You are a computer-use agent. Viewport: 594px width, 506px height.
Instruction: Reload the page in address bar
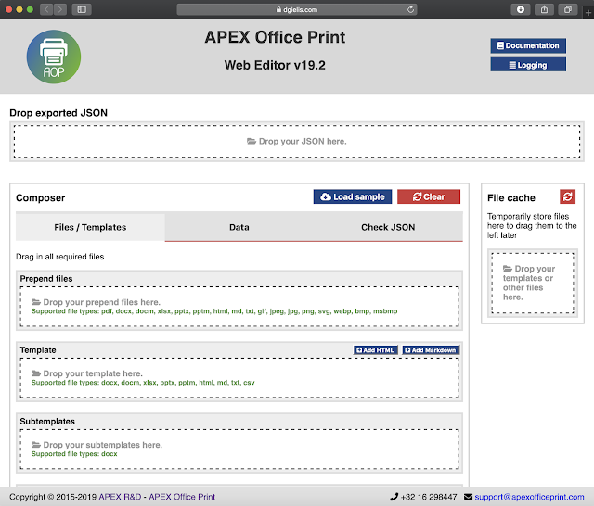[x=410, y=9]
